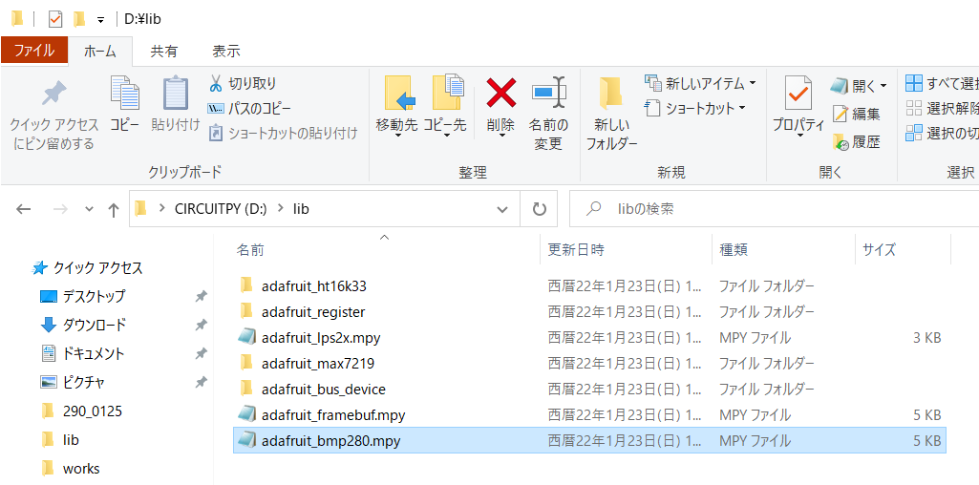The height and width of the screenshot is (485, 979).
Task: Click title bar New Folder icon
Action: (x=78, y=19)
